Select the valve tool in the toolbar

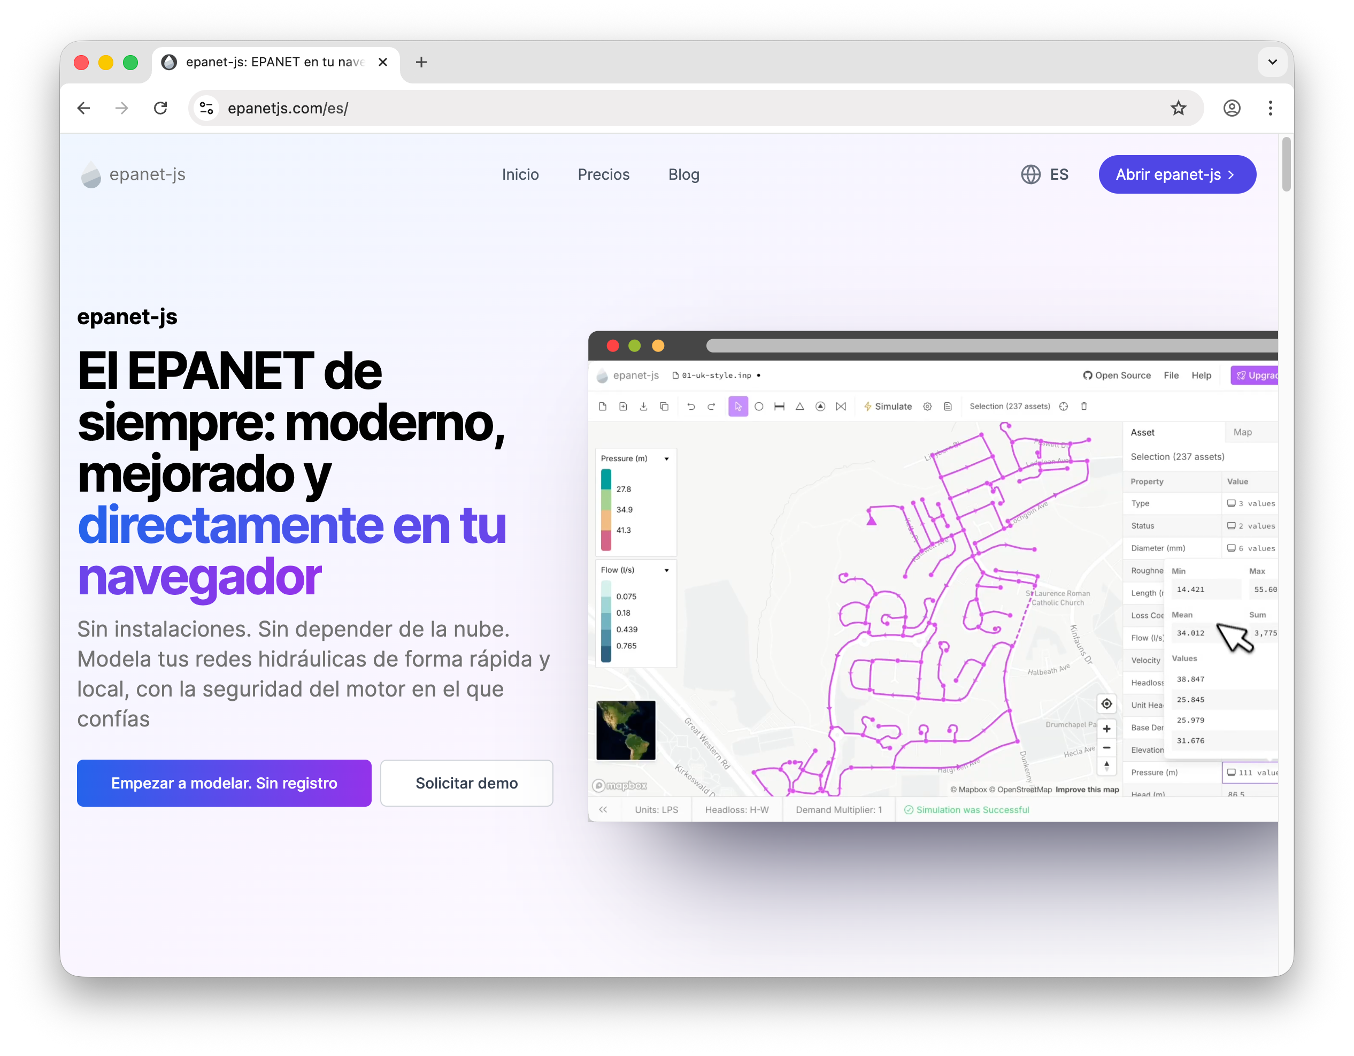[x=841, y=406]
